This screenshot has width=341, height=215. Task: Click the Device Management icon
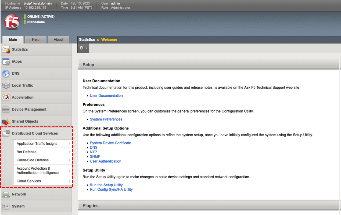coord(6,110)
